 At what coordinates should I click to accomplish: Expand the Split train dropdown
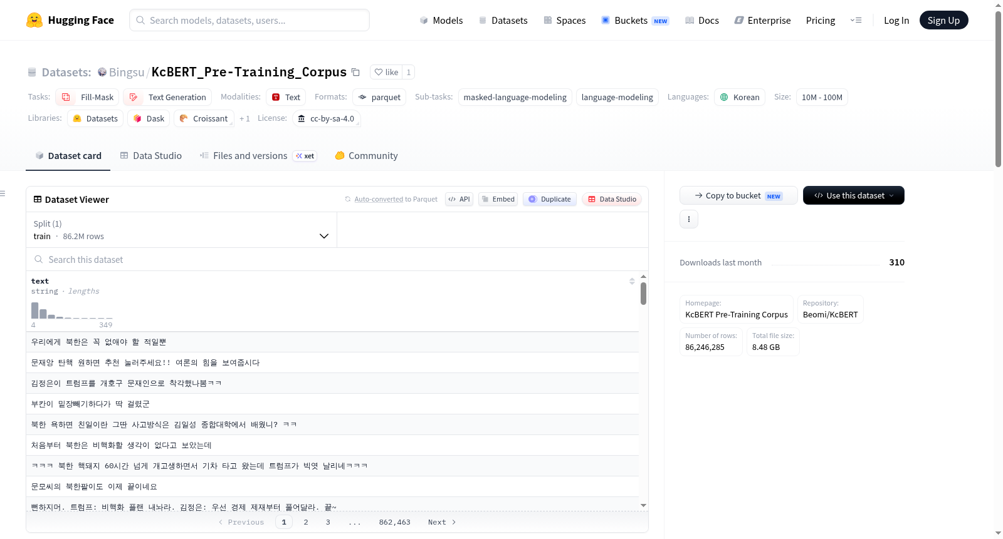click(x=181, y=230)
